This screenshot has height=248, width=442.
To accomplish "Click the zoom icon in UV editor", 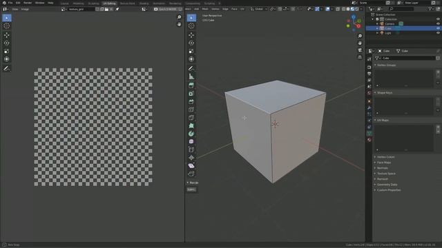I will (179, 17).
